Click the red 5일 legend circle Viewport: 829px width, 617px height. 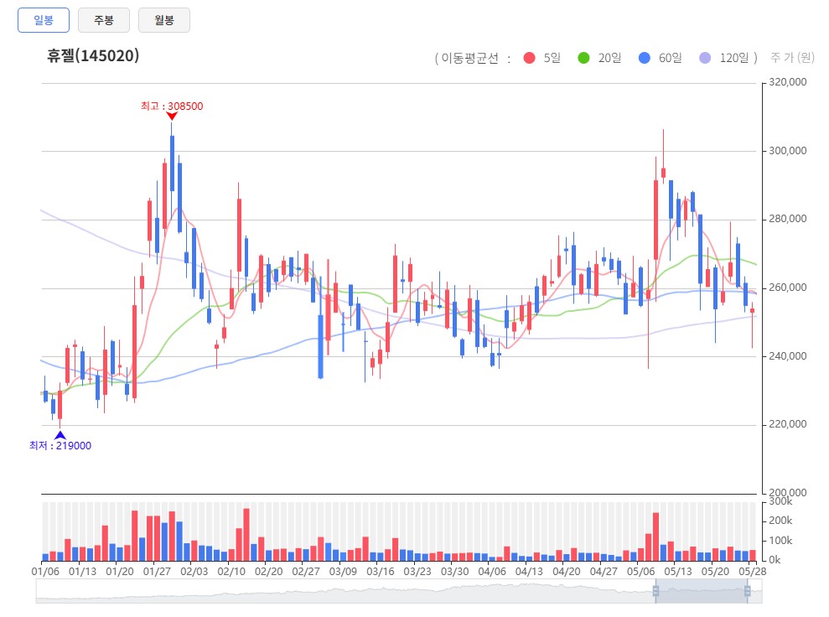coord(529,58)
